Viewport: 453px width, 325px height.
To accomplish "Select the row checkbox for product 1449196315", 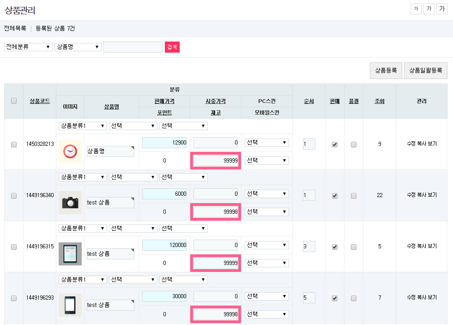I will (14, 247).
